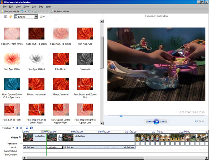This screenshot has height=160, width=209.
Task: Click the timeline horizontal scrollbar thumb
Action: click(85, 158)
